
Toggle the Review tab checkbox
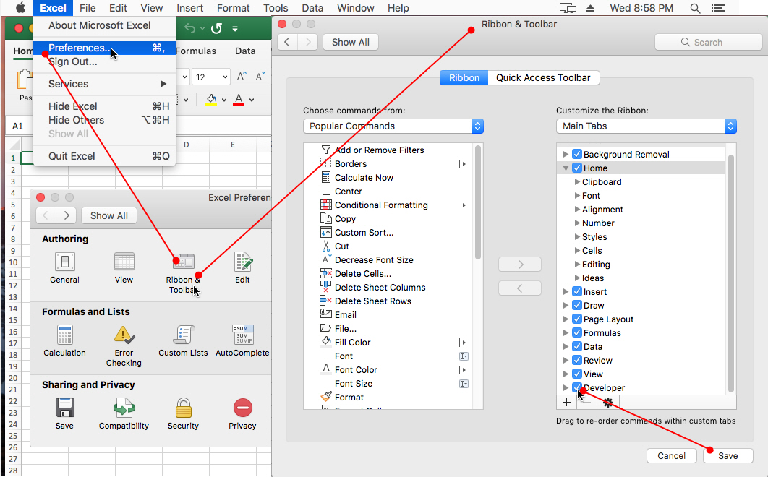click(x=577, y=360)
